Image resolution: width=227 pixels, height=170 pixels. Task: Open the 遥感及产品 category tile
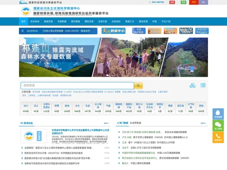click(x=129, y=108)
